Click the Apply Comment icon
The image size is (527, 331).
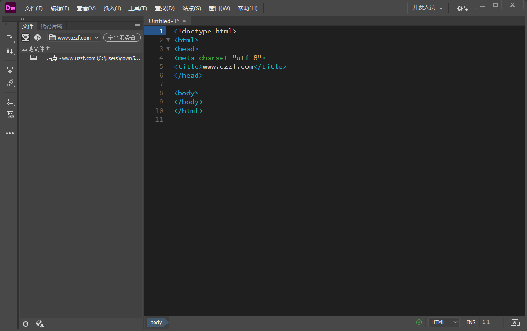[x=10, y=101]
